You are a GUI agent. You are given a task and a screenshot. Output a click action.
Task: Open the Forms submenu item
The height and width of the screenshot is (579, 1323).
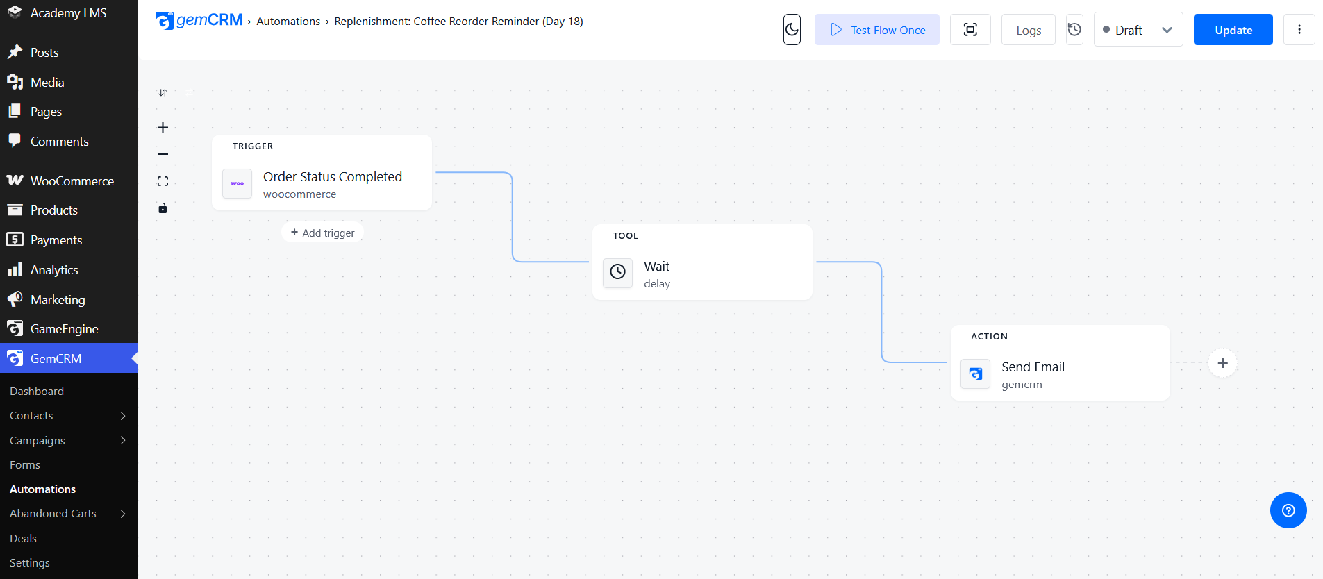point(25,465)
